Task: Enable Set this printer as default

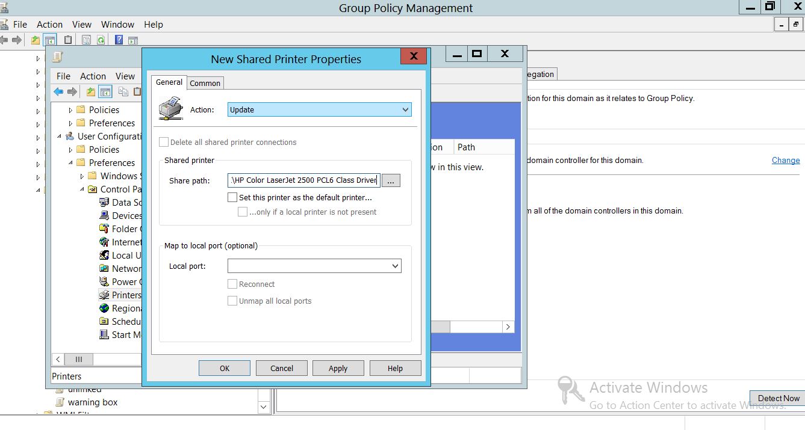Action: [232, 197]
